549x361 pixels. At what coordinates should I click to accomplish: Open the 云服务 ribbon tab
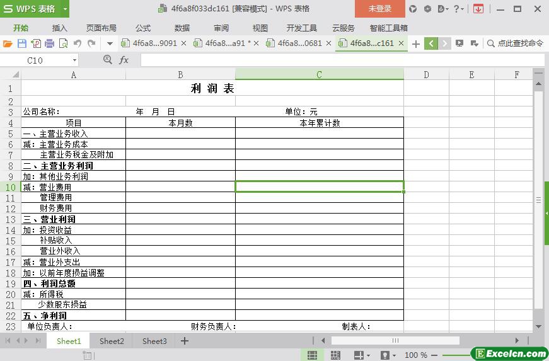[343, 28]
